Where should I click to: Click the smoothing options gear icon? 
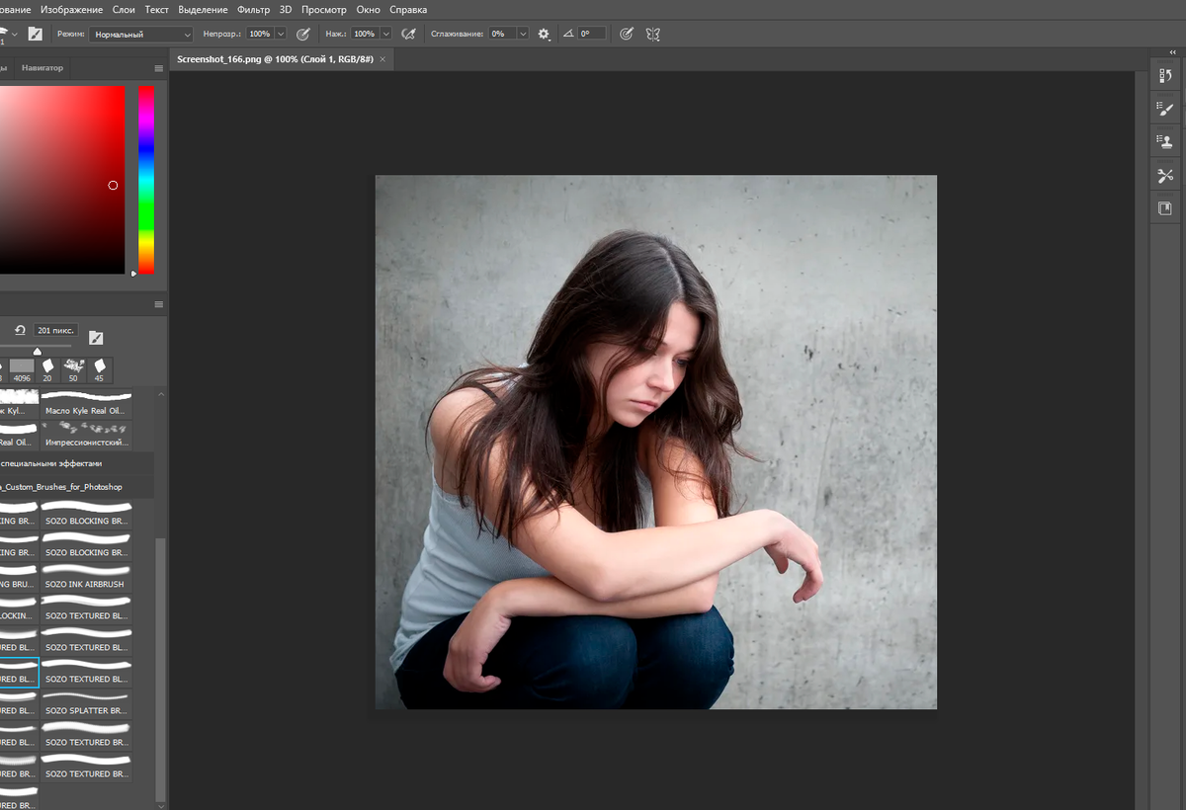click(544, 34)
